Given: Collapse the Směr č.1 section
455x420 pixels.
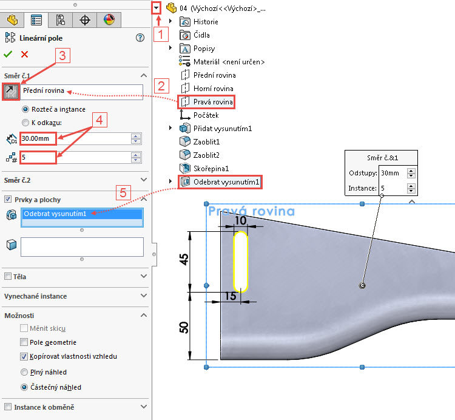Looking at the screenshot, I should [x=144, y=75].
